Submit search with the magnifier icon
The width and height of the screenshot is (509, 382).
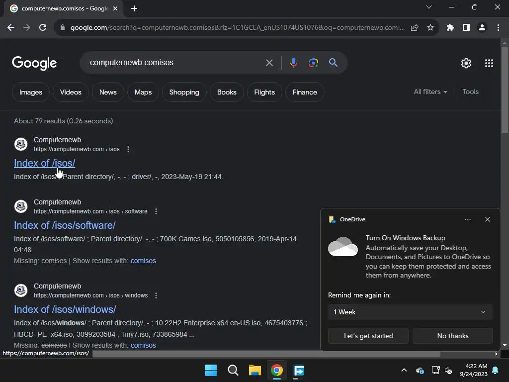tap(333, 63)
